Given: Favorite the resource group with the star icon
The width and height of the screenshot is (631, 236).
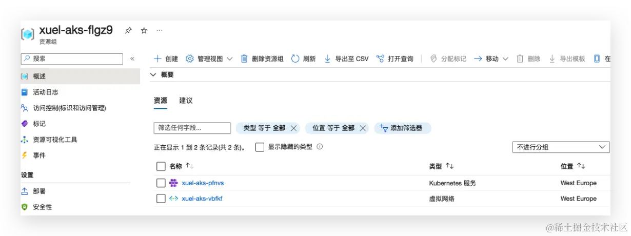Looking at the screenshot, I should (x=144, y=31).
